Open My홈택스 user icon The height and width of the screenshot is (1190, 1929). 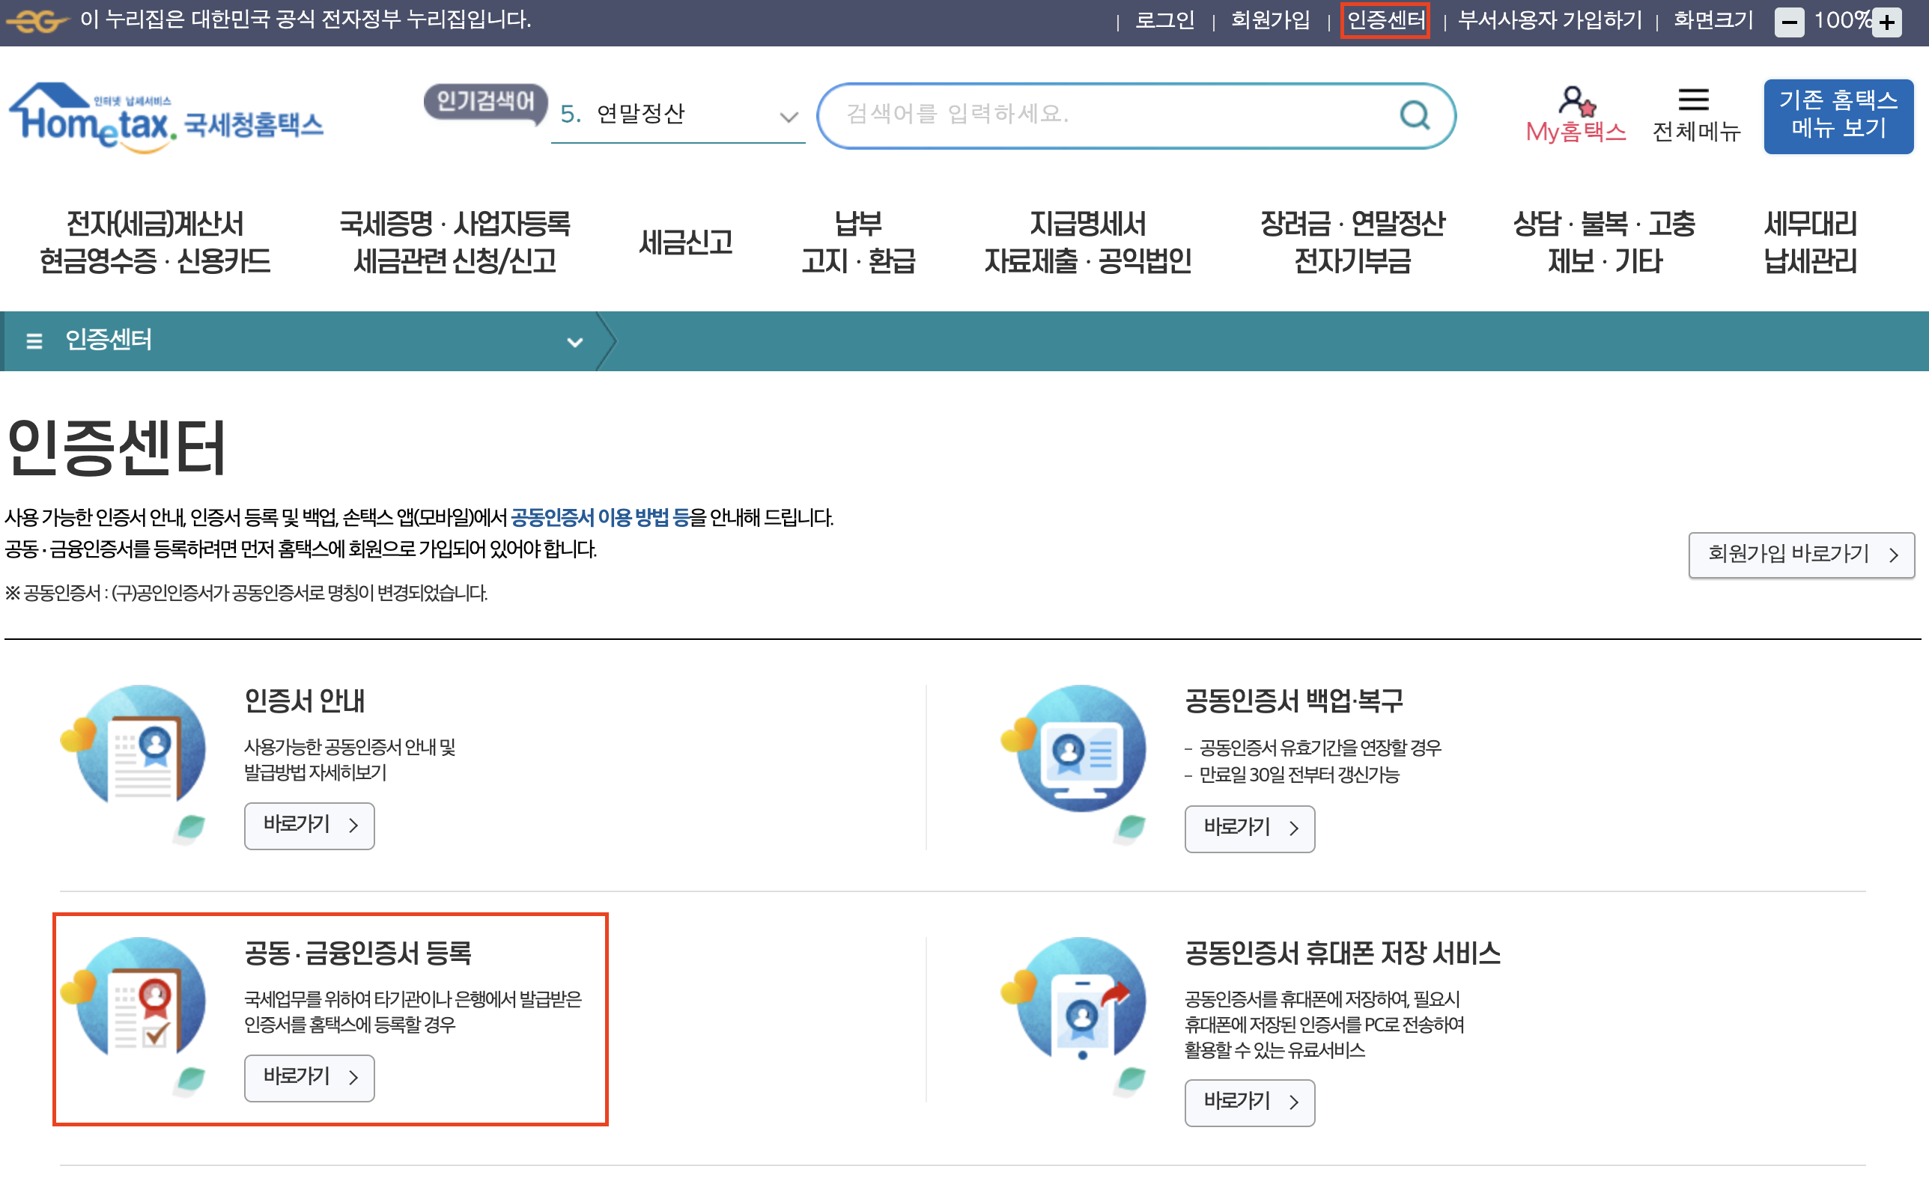[x=1575, y=102]
